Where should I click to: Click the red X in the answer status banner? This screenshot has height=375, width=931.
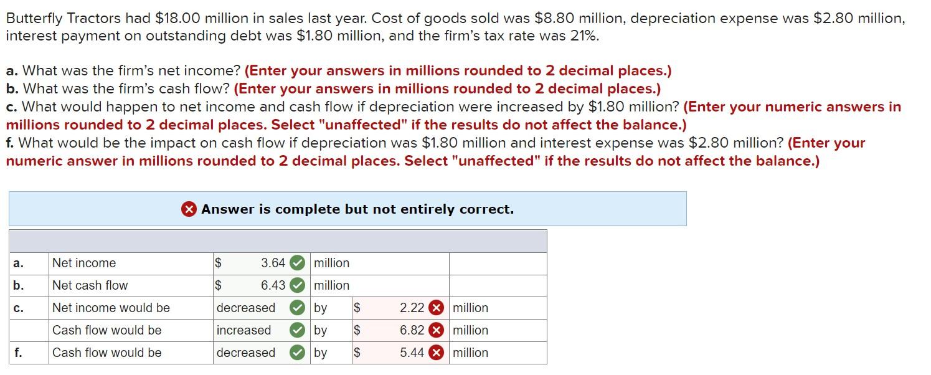(x=187, y=209)
